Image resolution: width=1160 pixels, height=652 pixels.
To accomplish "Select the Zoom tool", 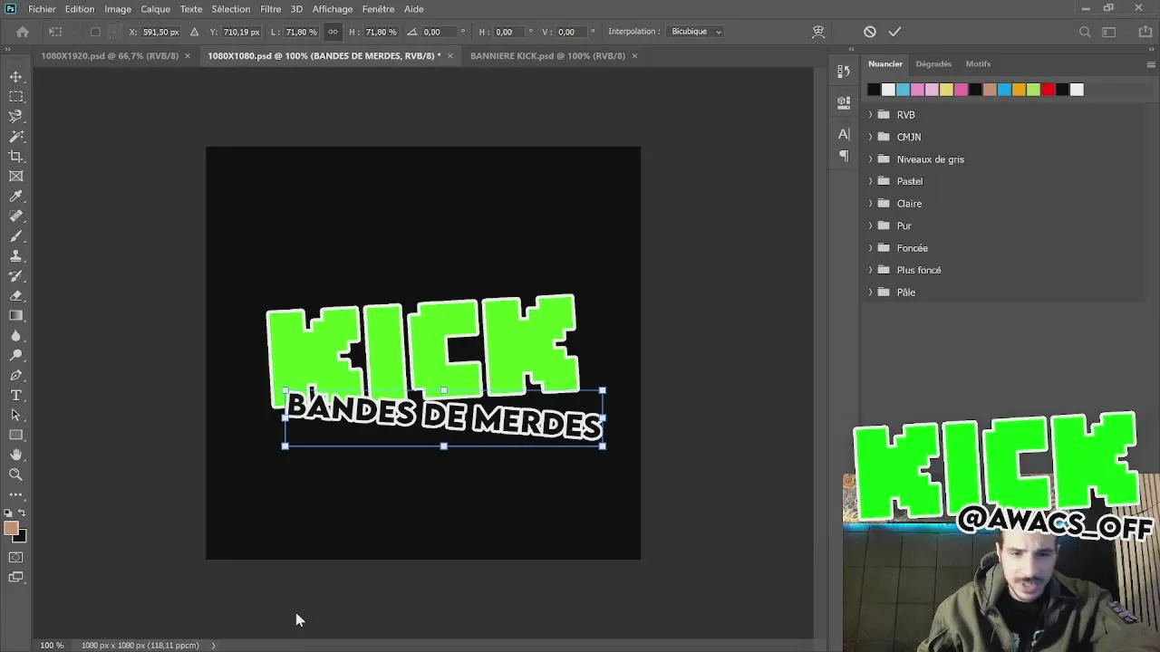I will tap(16, 475).
